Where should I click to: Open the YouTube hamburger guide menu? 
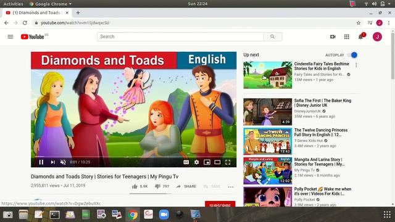(10, 37)
